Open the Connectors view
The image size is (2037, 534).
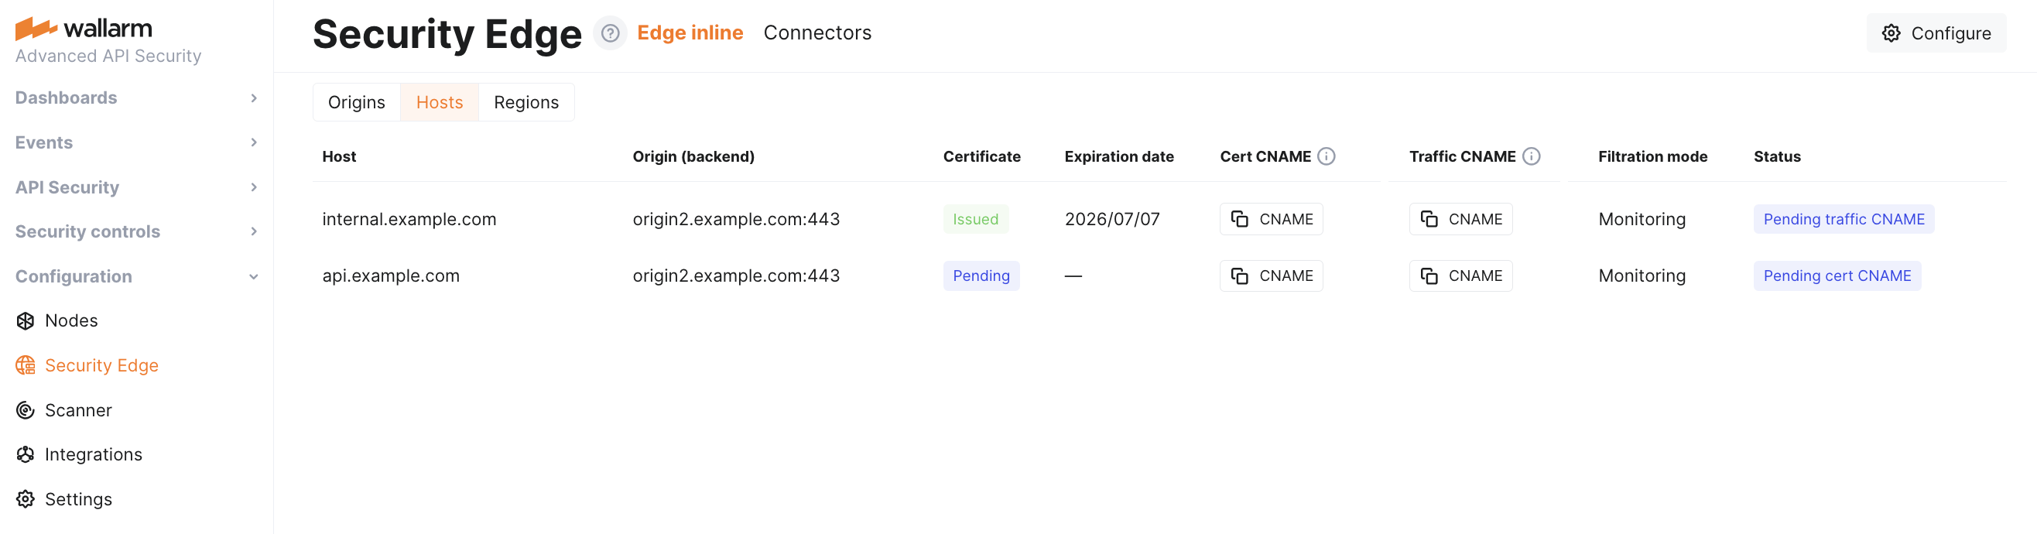point(817,33)
